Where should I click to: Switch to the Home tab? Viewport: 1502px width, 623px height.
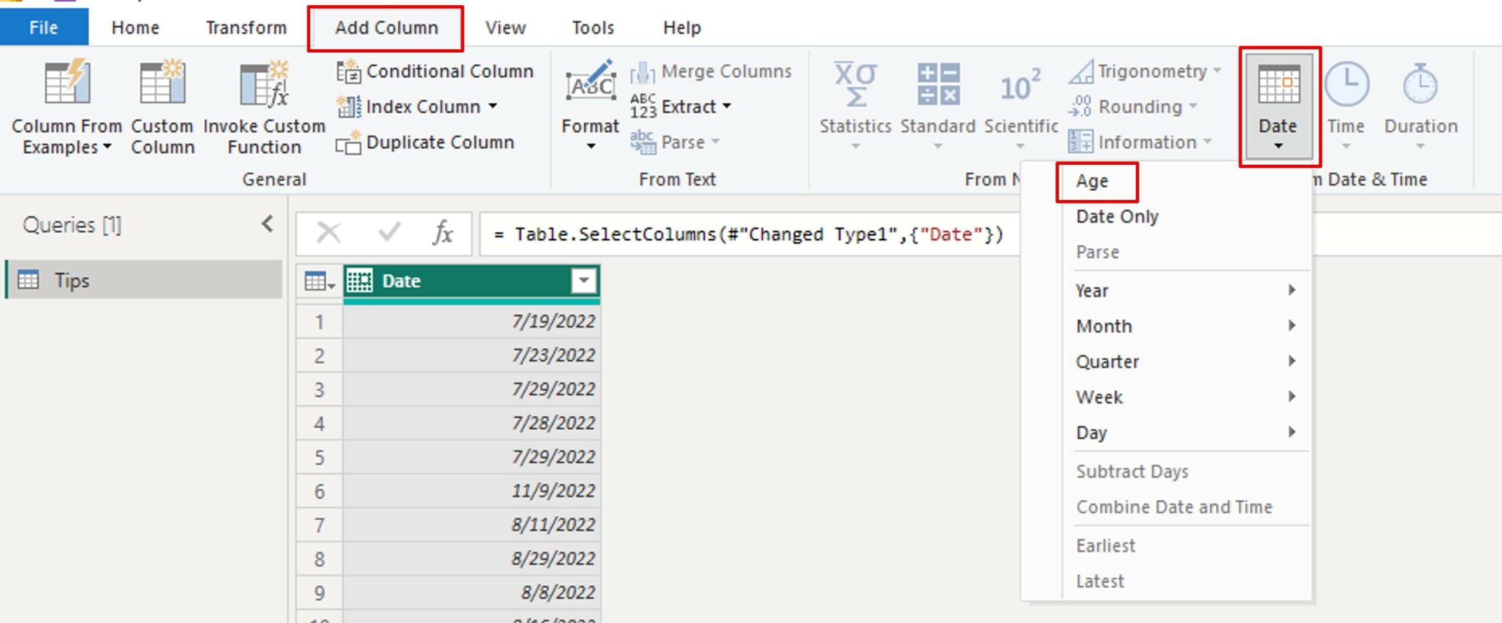[136, 28]
